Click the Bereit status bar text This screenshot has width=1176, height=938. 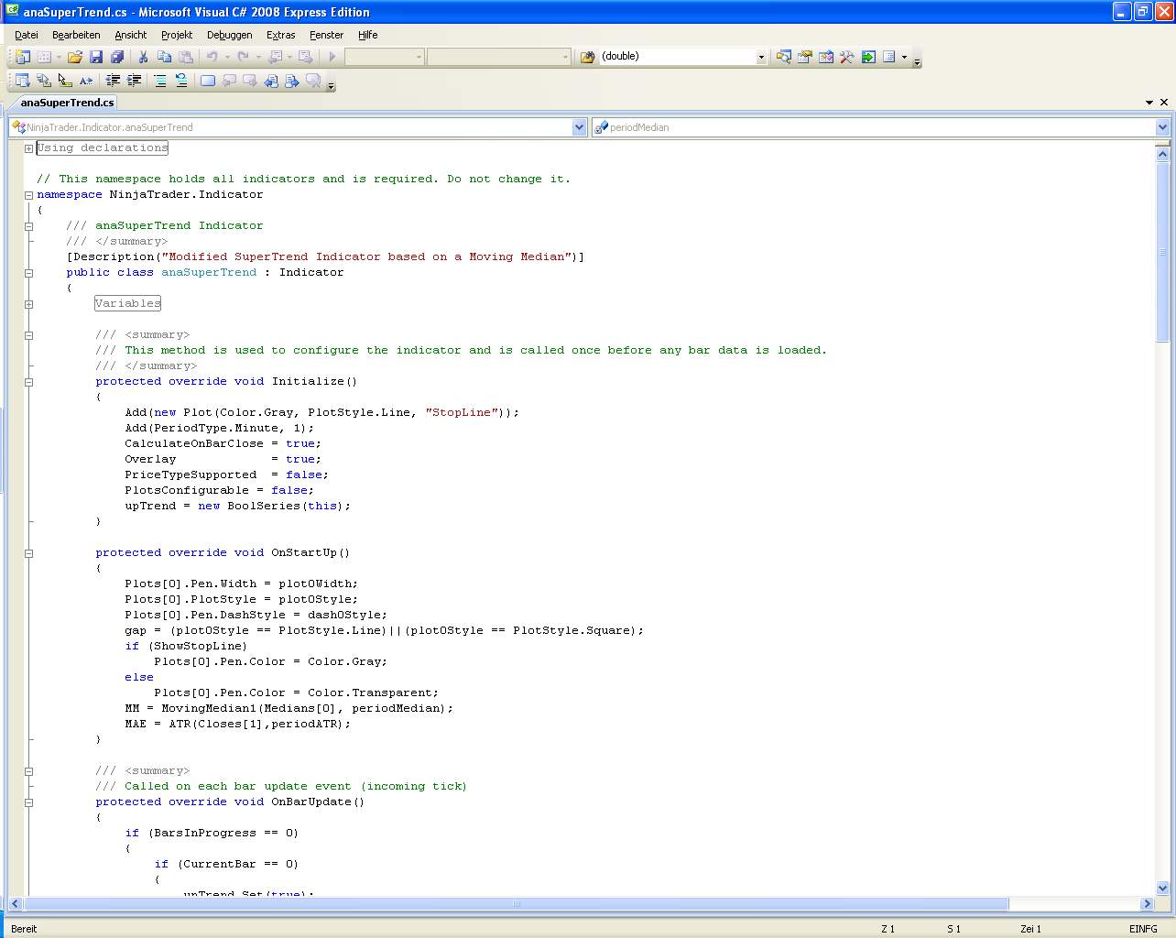(24, 929)
